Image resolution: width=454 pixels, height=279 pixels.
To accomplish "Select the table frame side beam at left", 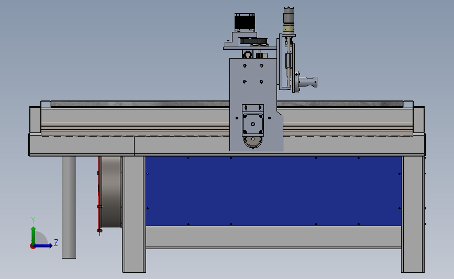I will (x=81, y=146).
